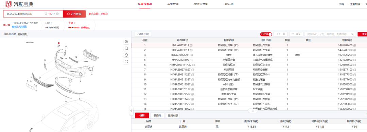Viewport: 367px width, 132px height.
Task: Click 前摄像头支架 standard name cell
Action: coord(229,94)
